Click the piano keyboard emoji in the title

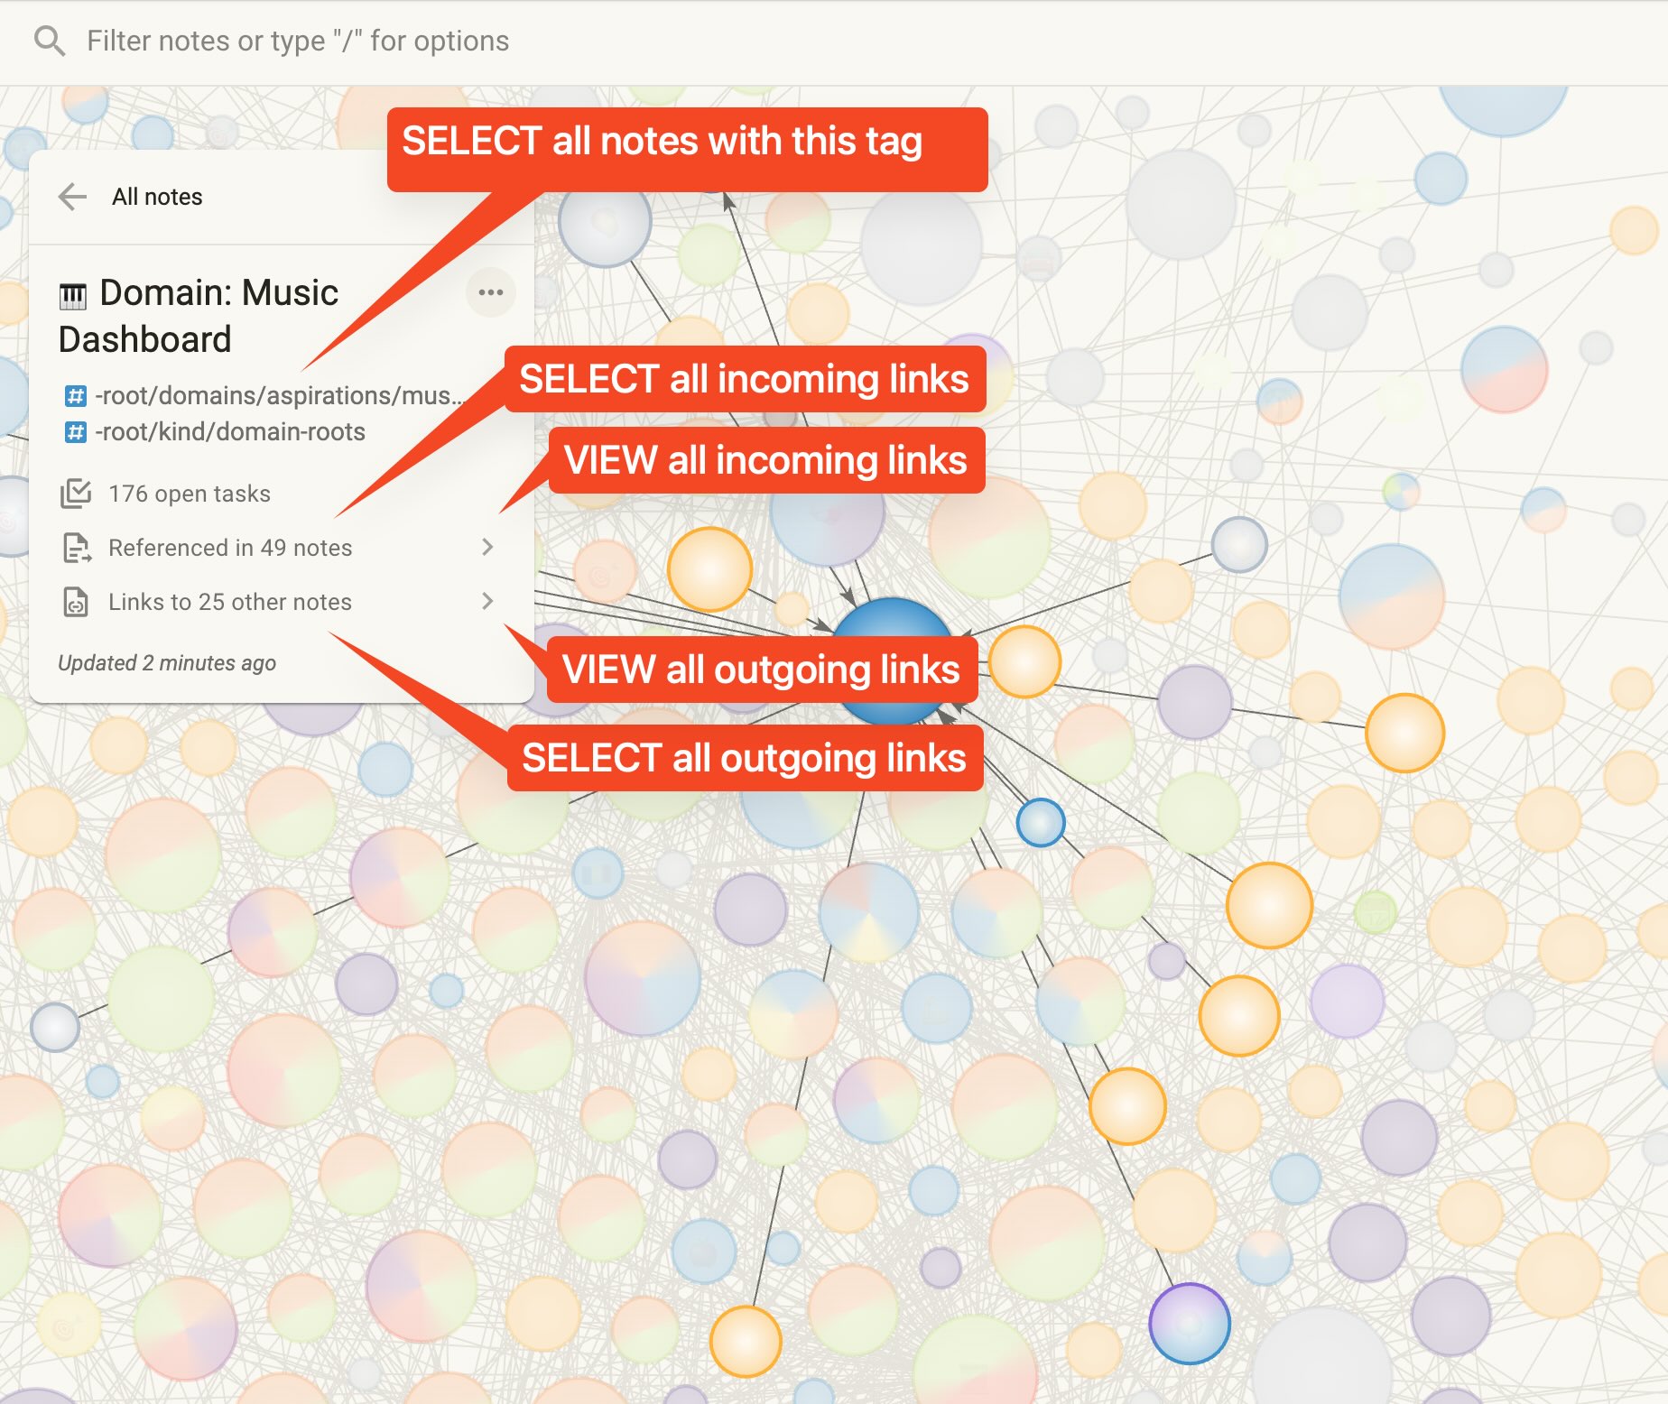coord(73,295)
